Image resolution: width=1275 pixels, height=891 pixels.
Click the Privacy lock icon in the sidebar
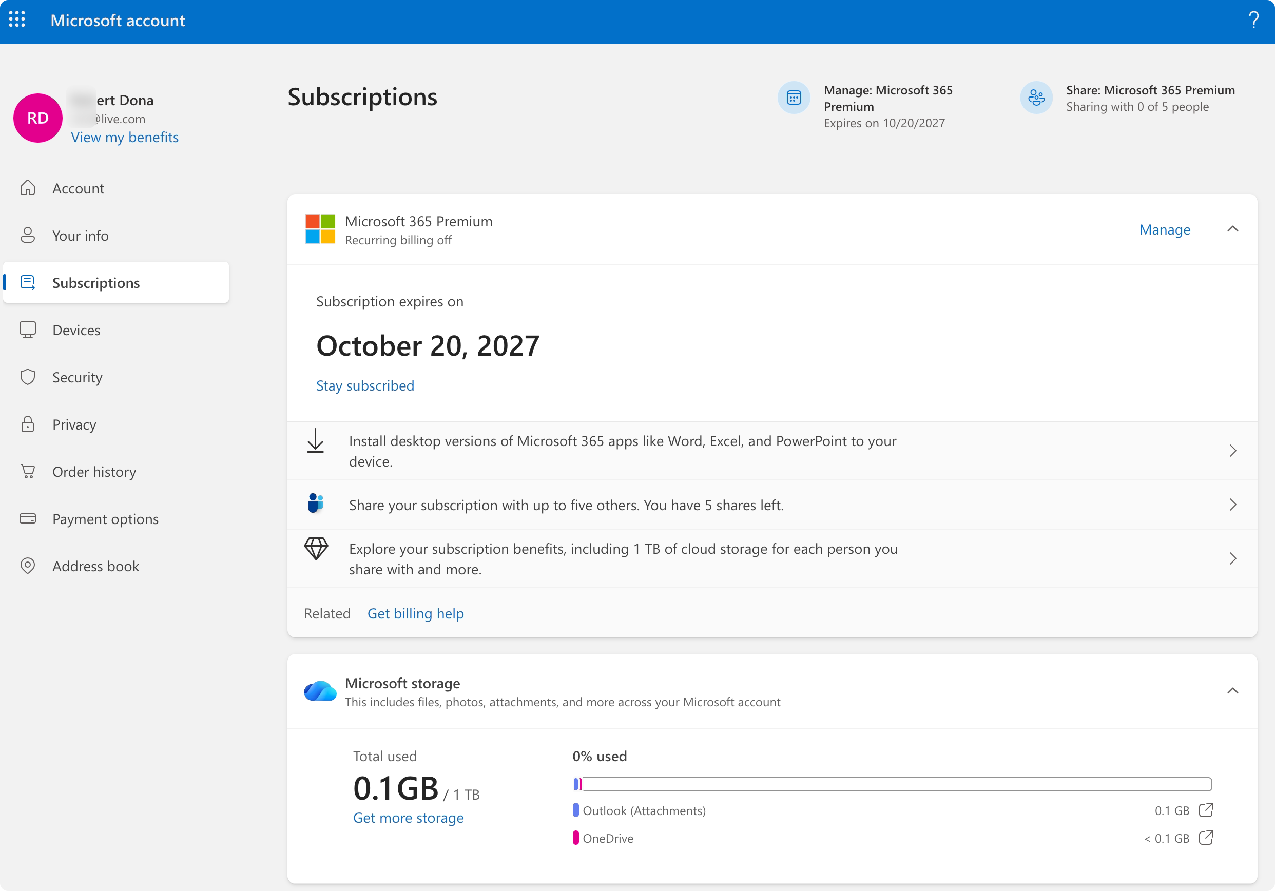28,424
